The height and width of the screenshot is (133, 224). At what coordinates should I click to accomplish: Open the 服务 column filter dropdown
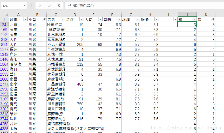point(157,19)
